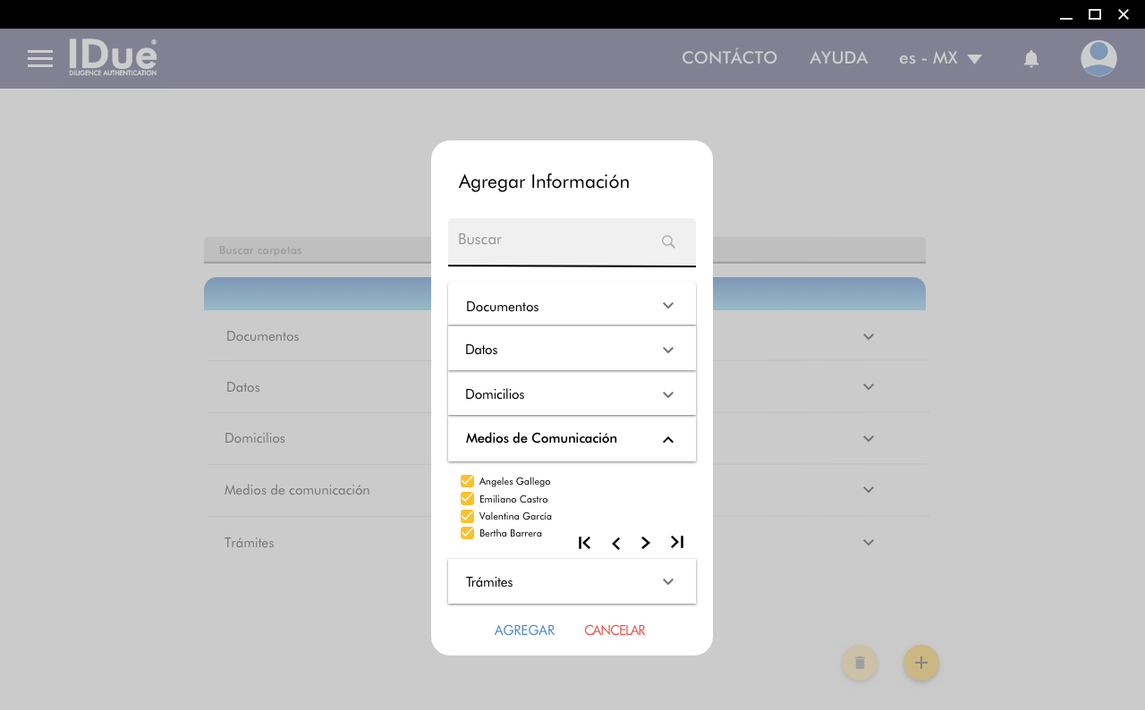Click the notification bell icon
The image size is (1145, 710).
coord(1030,59)
